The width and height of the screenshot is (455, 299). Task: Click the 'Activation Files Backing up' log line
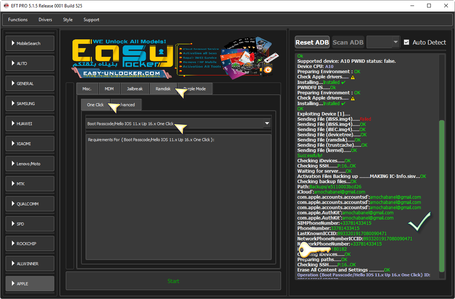click(x=362, y=176)
